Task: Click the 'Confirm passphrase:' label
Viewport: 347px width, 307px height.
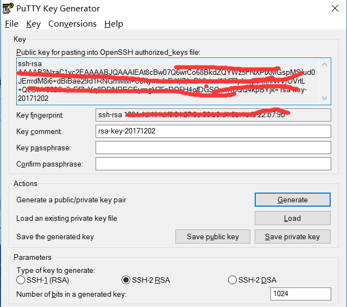Action: coord(49,164)
